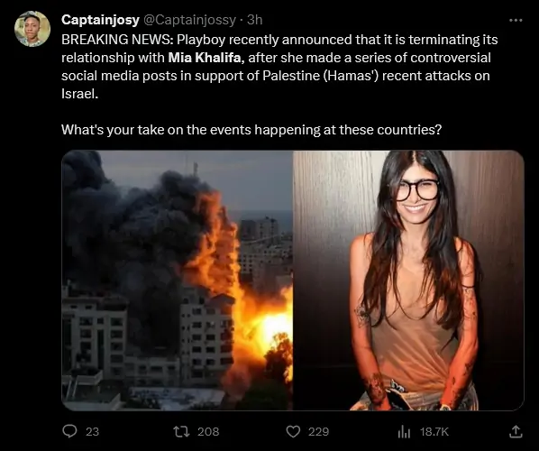
Task: Click the 23 replies count
Action: [x=92, y=431]
